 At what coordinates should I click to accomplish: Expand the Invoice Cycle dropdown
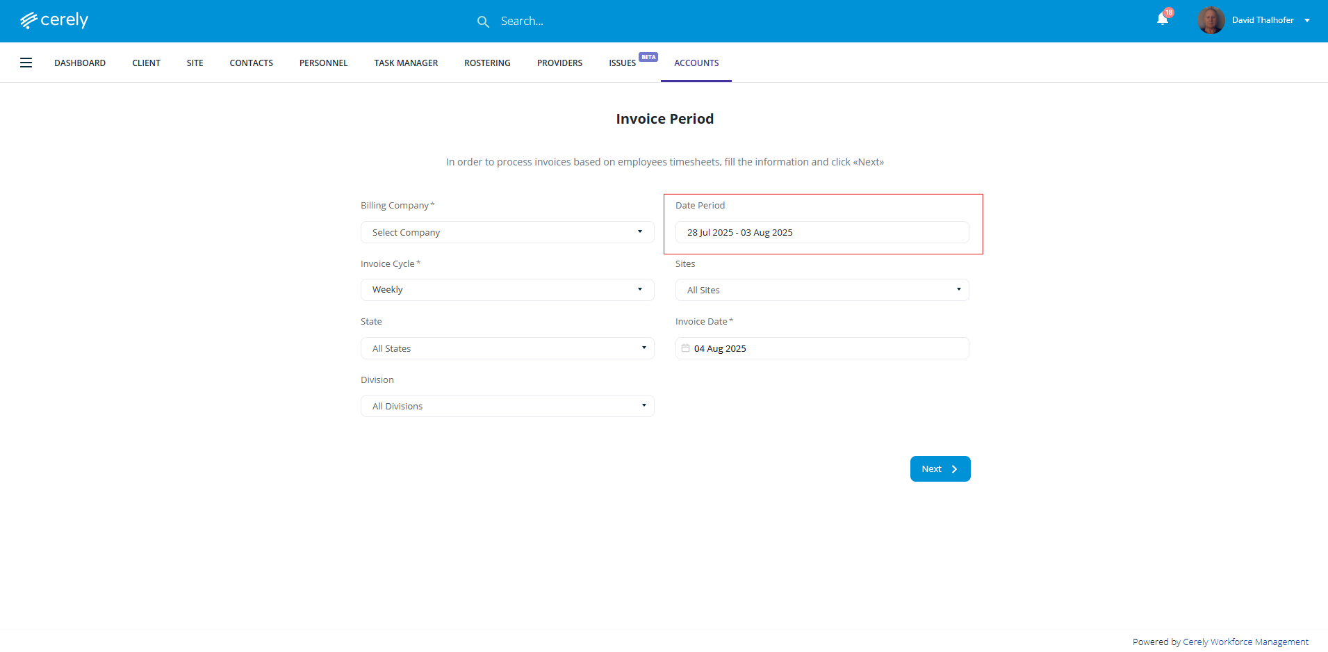[507, 290]
